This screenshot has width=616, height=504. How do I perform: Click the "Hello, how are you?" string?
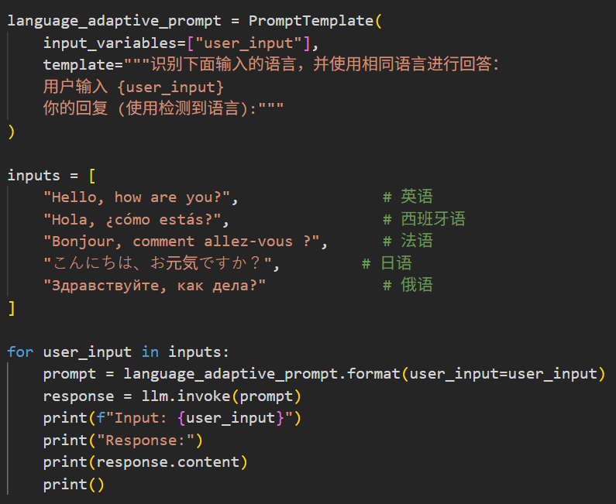point(141,197)
